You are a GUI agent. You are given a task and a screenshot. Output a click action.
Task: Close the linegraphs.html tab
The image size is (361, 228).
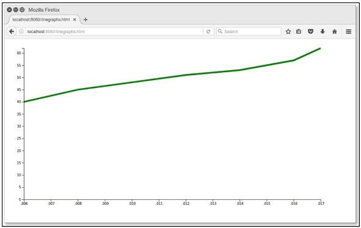point(75,20)
